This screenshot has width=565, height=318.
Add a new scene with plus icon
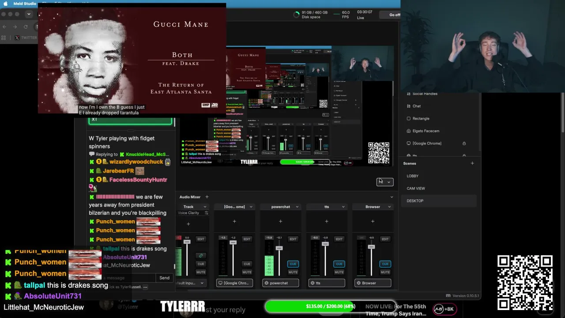[472, 163]
